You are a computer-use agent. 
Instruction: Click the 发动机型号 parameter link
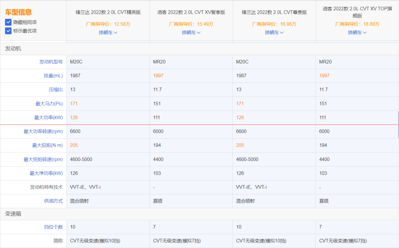click(x=51, y=62)
